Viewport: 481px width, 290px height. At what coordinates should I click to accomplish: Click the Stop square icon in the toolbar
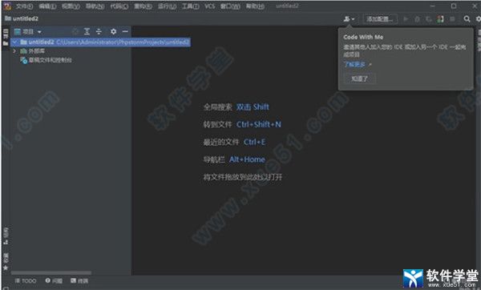point(452,19)
